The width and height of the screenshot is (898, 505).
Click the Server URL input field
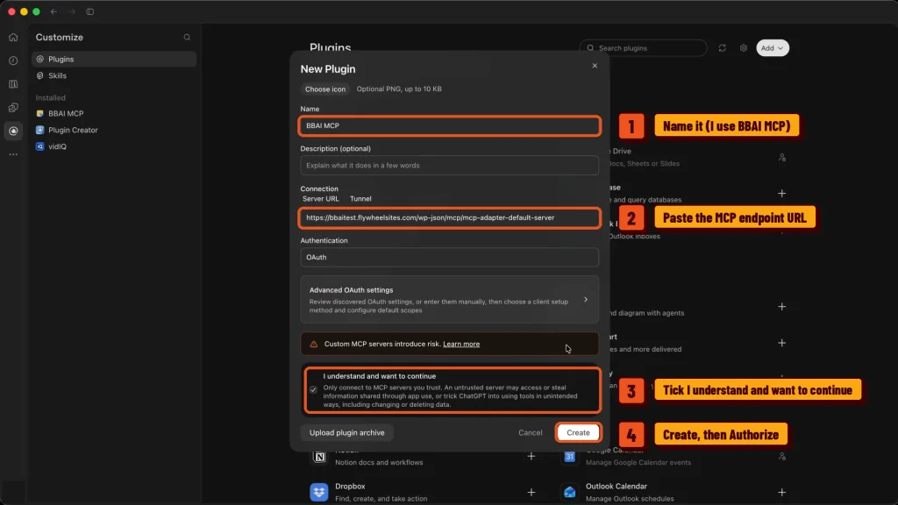point(450,218)
